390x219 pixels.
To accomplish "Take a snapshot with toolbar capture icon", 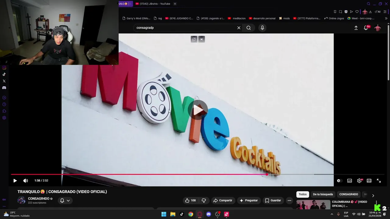I will click(340, 12).
